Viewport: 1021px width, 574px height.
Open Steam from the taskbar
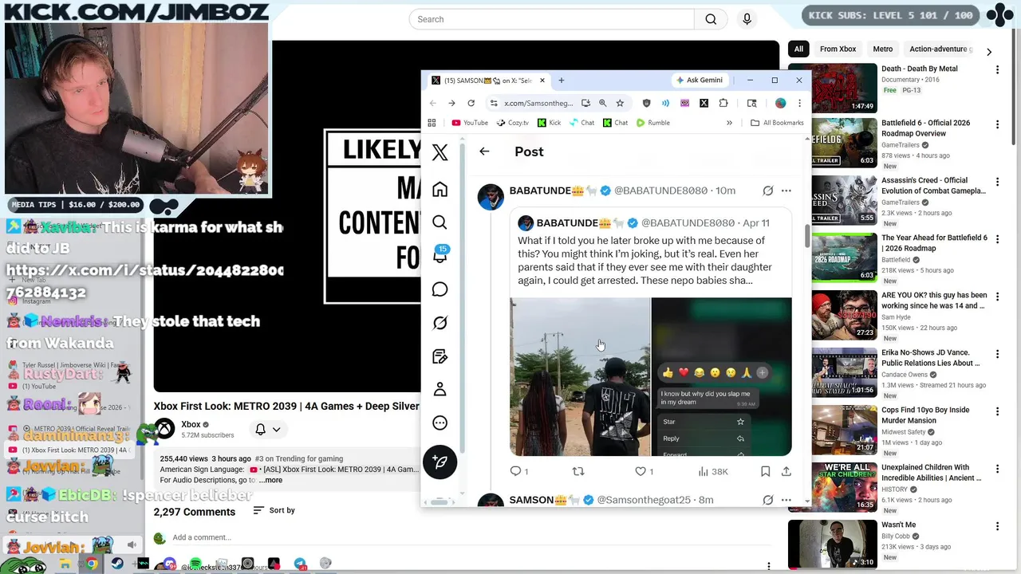click(117, 564)
